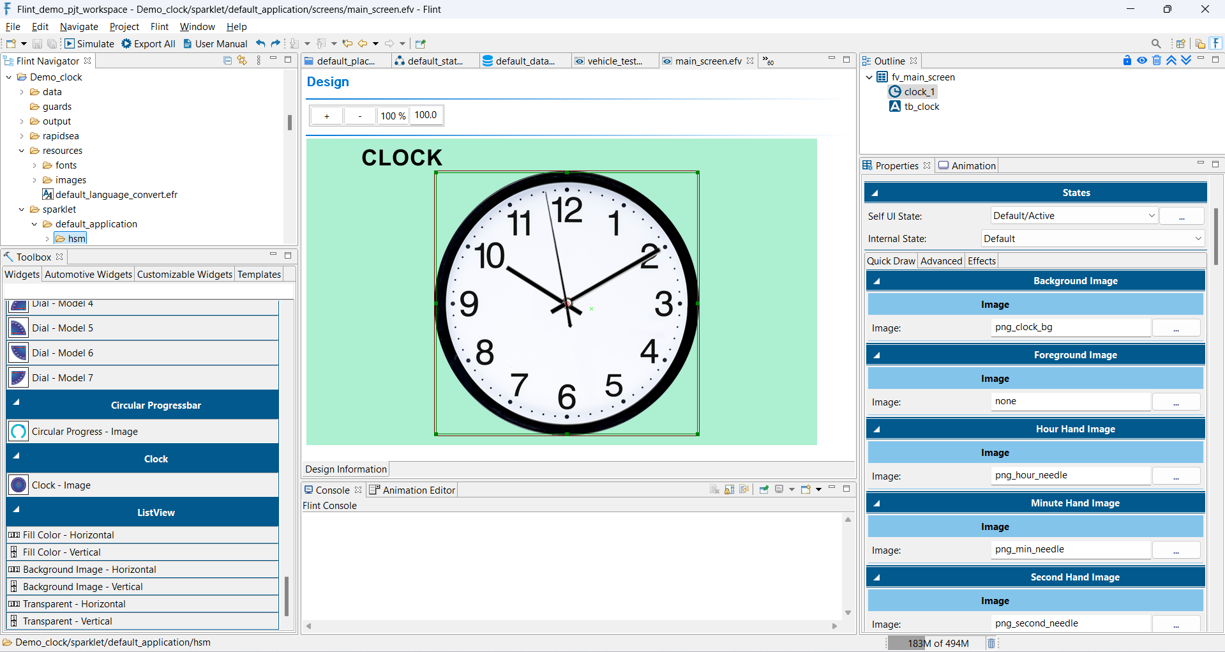Click the ... button next to png_clock_bg
This screenshot has width=1225, height=652.
1176,328
